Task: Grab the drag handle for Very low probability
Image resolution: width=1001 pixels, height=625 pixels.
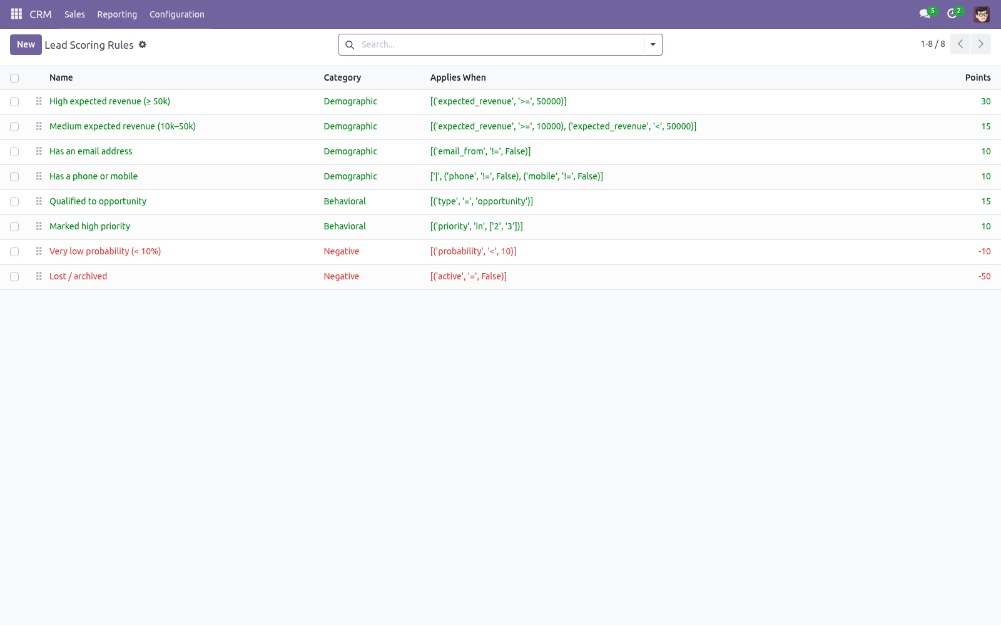Action: tap(39, 251)
